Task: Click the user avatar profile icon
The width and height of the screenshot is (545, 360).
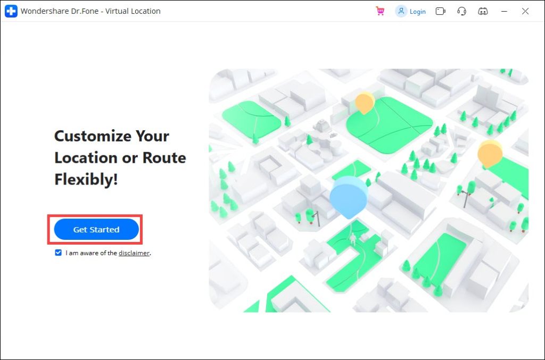Action: point(401,11)
